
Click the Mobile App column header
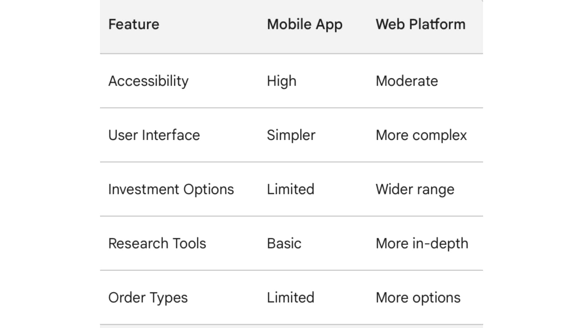point(305,25)
